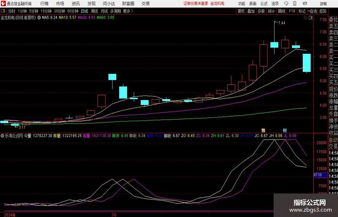Open the 选项 menu

pos(275,4)
